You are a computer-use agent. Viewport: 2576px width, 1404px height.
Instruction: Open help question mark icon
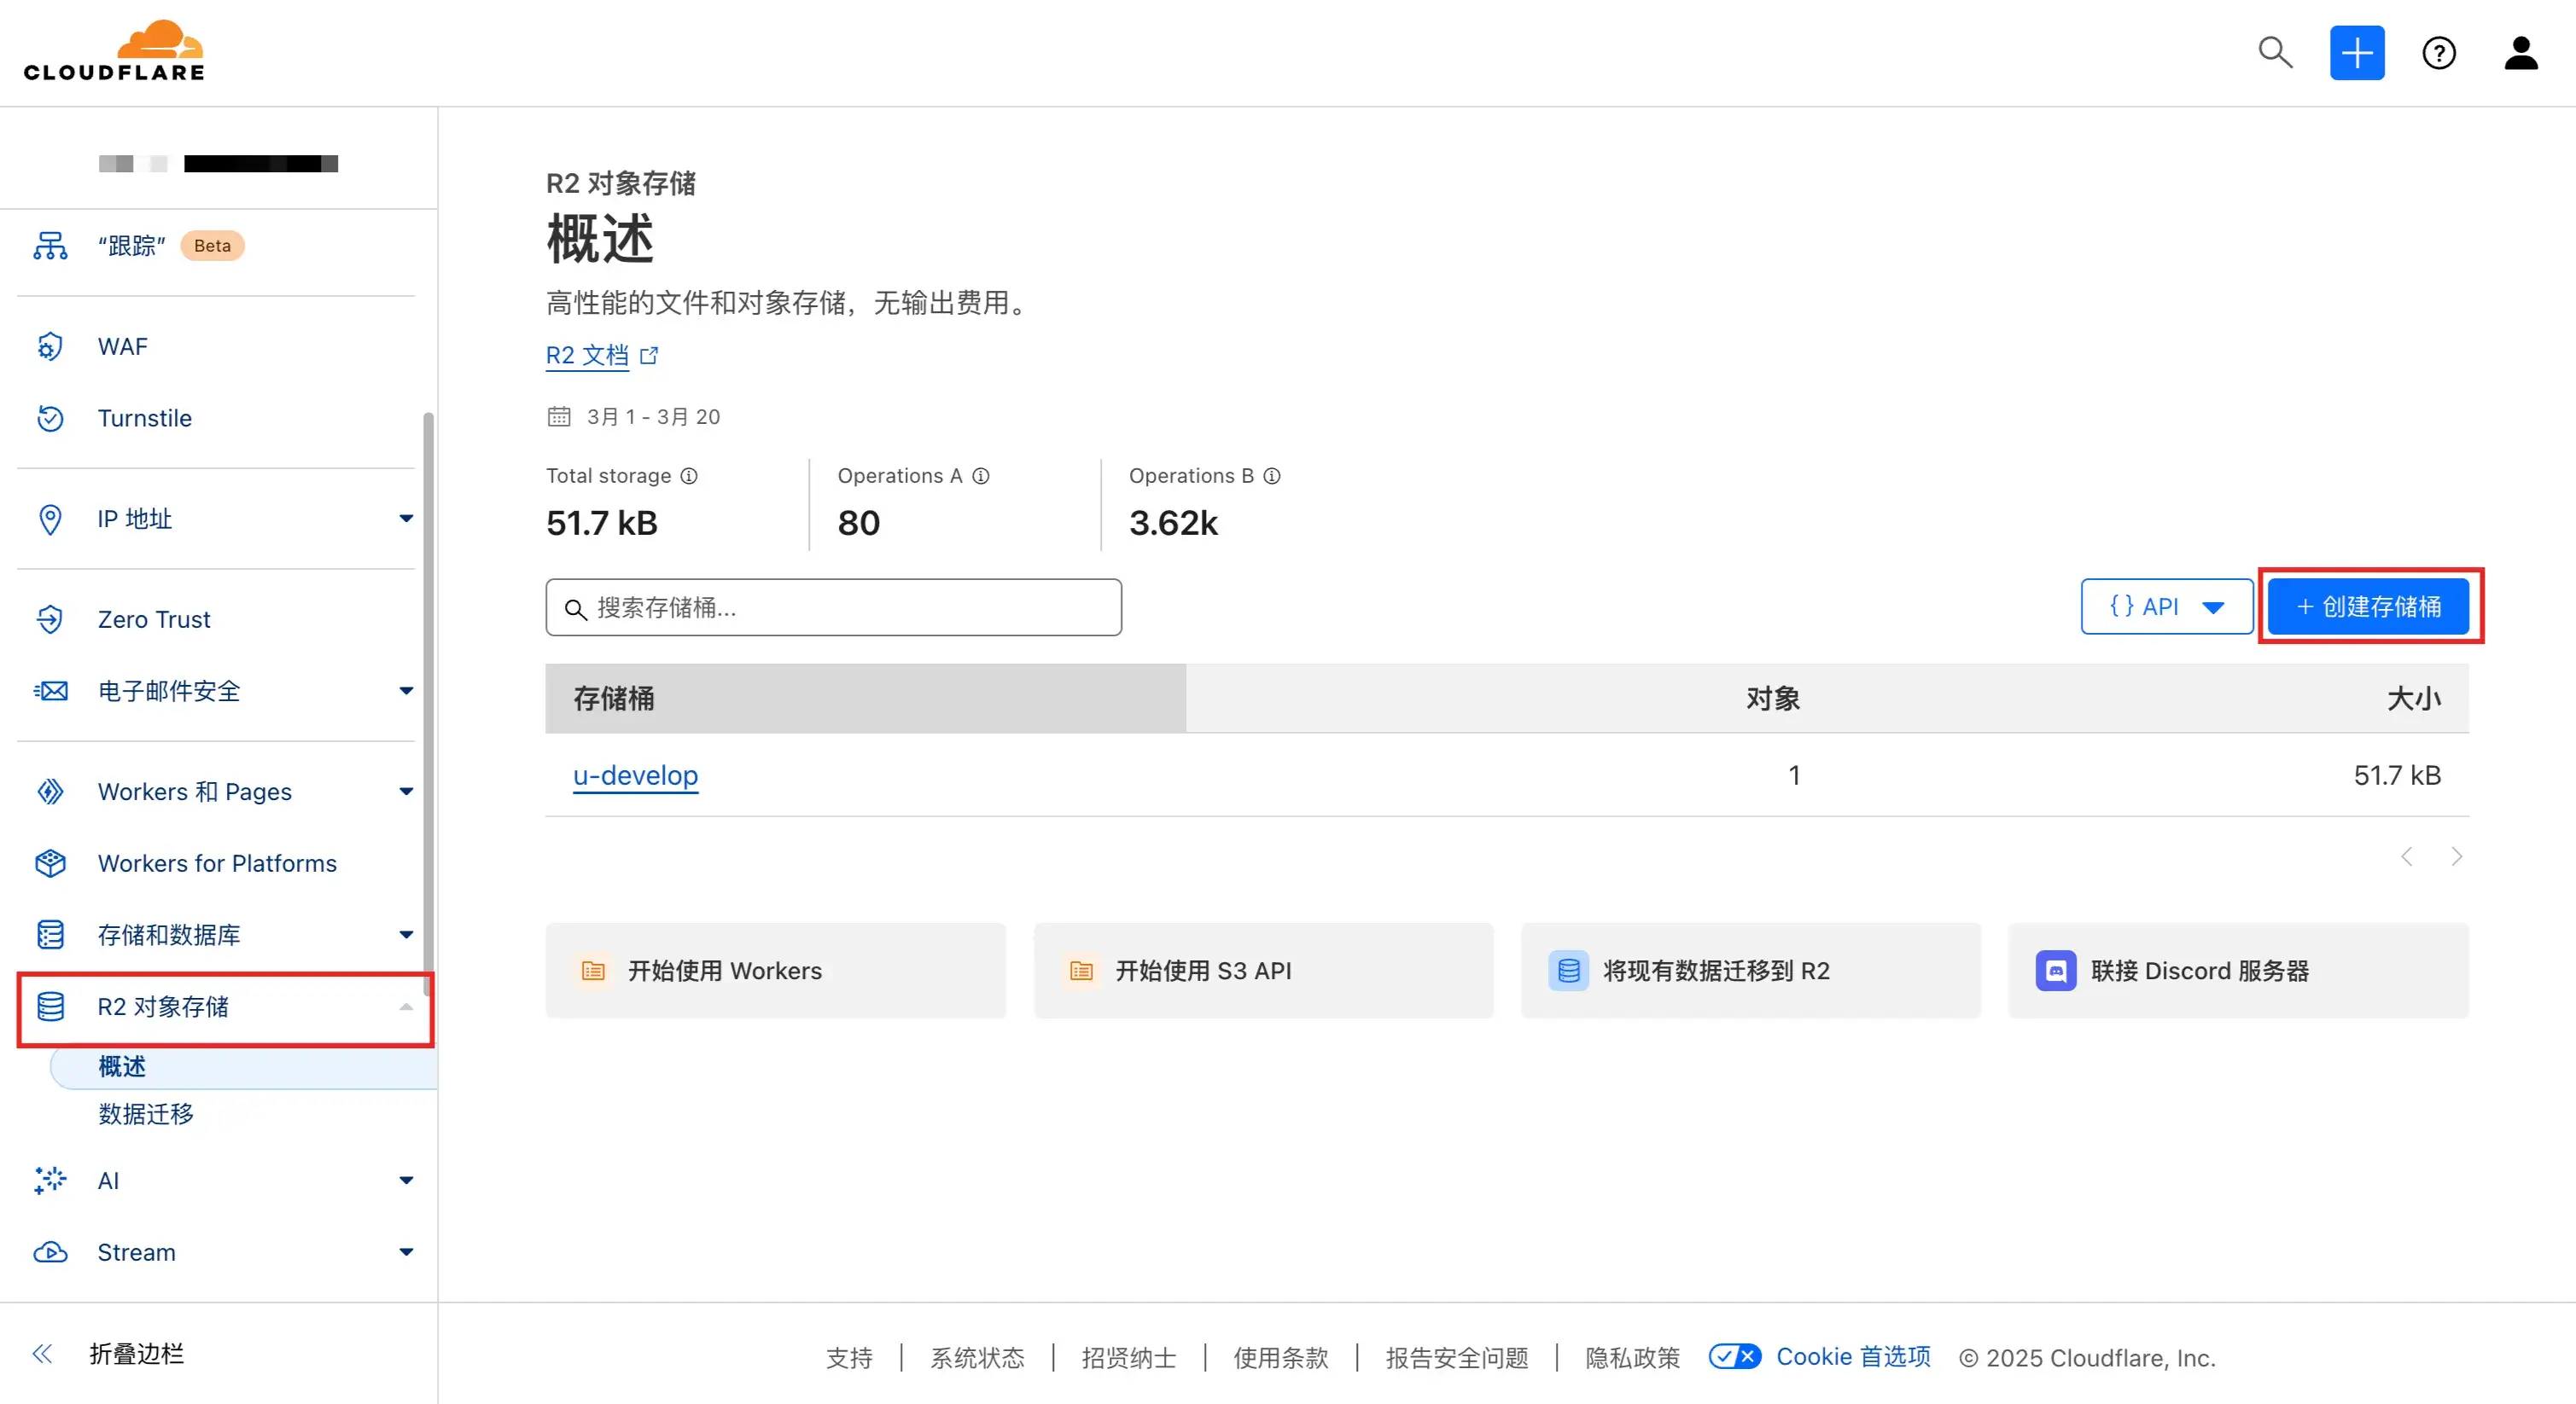pyautogui.click(x=2439, y=52)
